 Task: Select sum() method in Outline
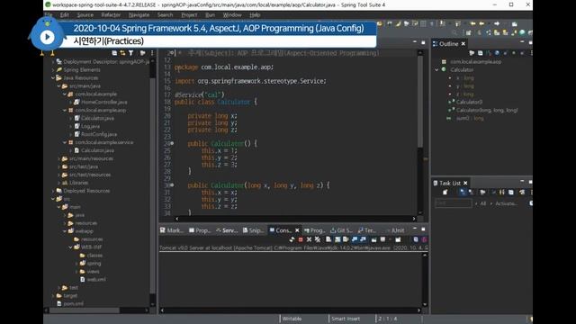point(470,118)
